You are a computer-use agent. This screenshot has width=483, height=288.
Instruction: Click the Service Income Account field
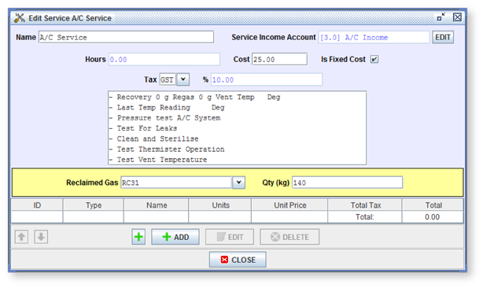374,37
